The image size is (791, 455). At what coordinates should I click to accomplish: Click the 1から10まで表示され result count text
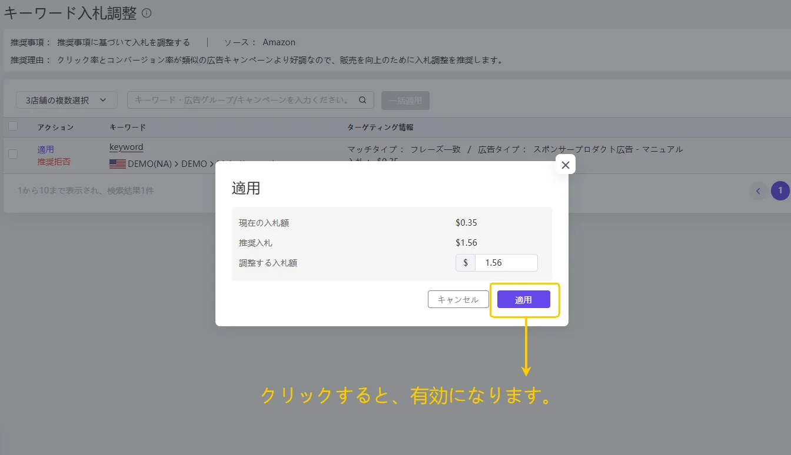click(x=86, y=190)
